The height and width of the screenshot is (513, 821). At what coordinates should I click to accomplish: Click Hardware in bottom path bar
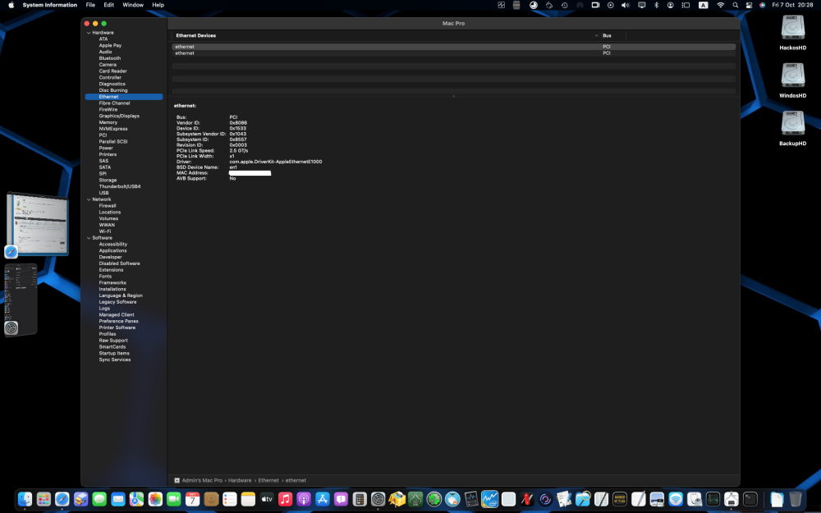[x=240, y=480]
